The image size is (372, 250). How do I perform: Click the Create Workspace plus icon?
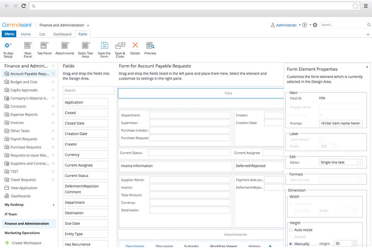7,243
